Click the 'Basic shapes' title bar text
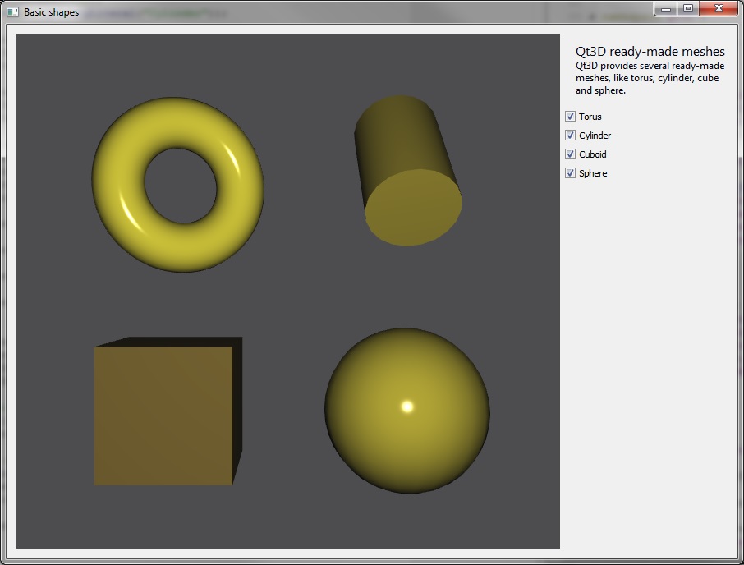This screenshot has width=744, height=565. point(52,11)
